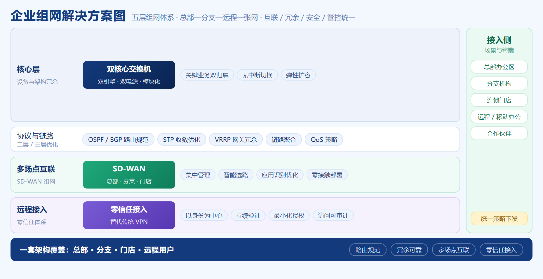Select the 远程接入 layer heading
Viewport: 543px width, 279px height.
[32, 210]
